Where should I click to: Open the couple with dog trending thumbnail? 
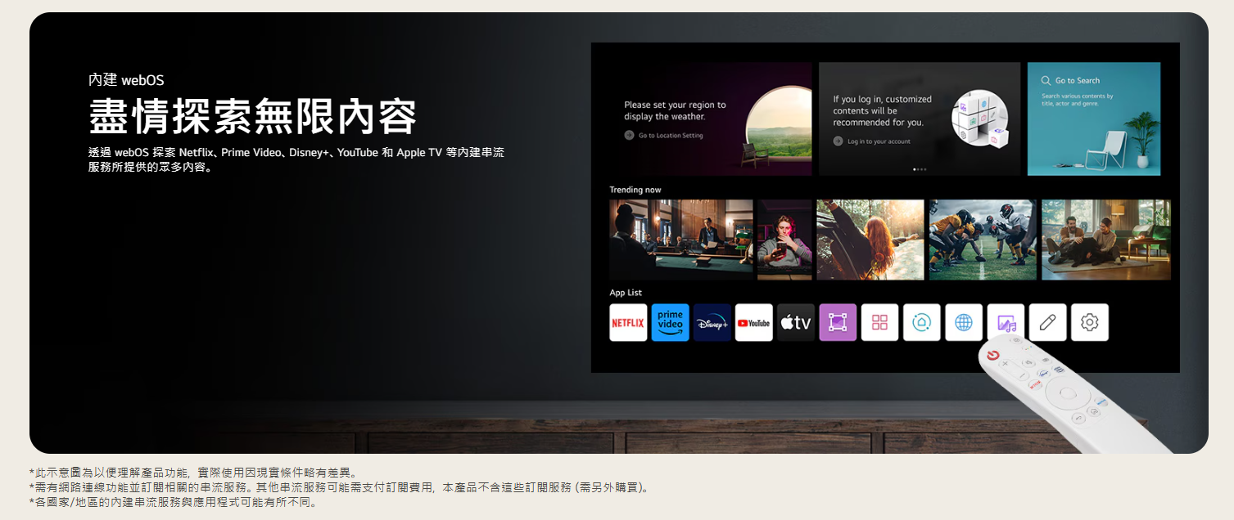click(1105, 240)
